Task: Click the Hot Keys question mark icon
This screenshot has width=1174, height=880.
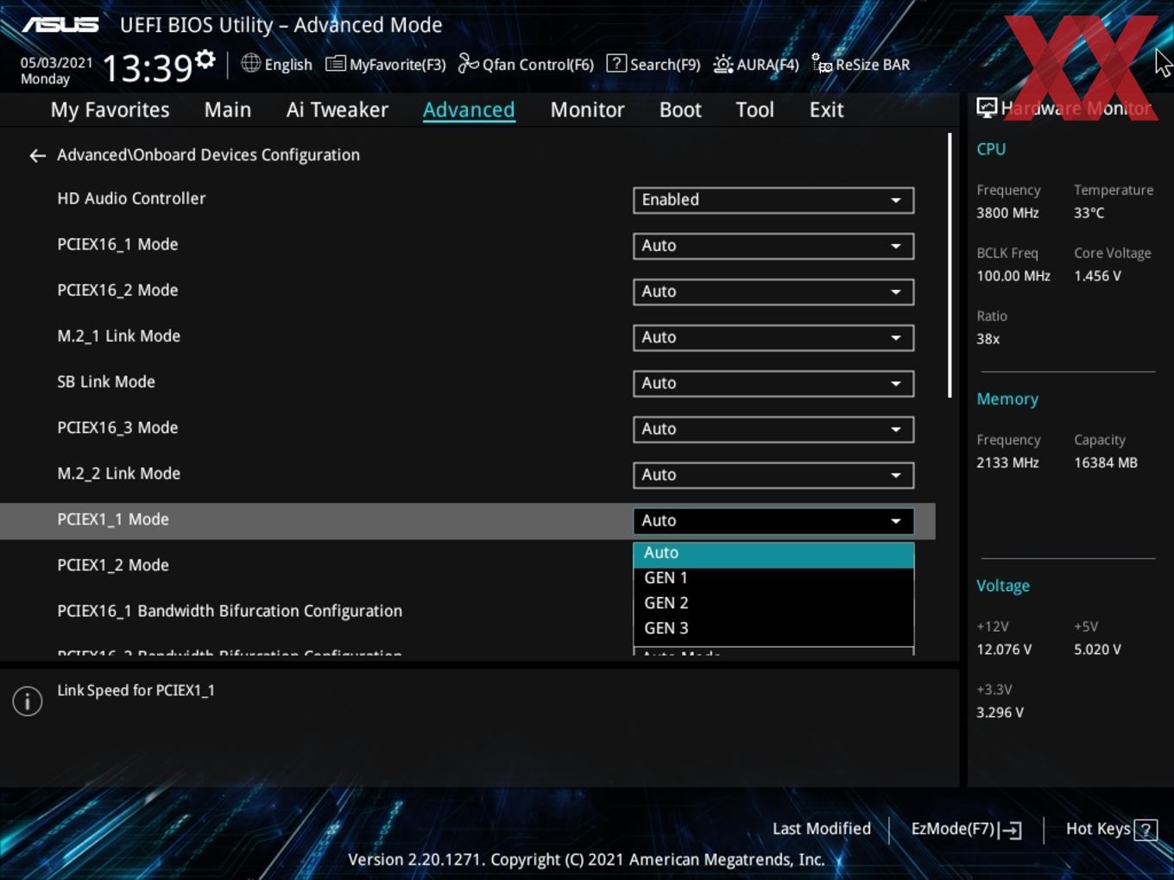Action: click(x=1146, y=830)
